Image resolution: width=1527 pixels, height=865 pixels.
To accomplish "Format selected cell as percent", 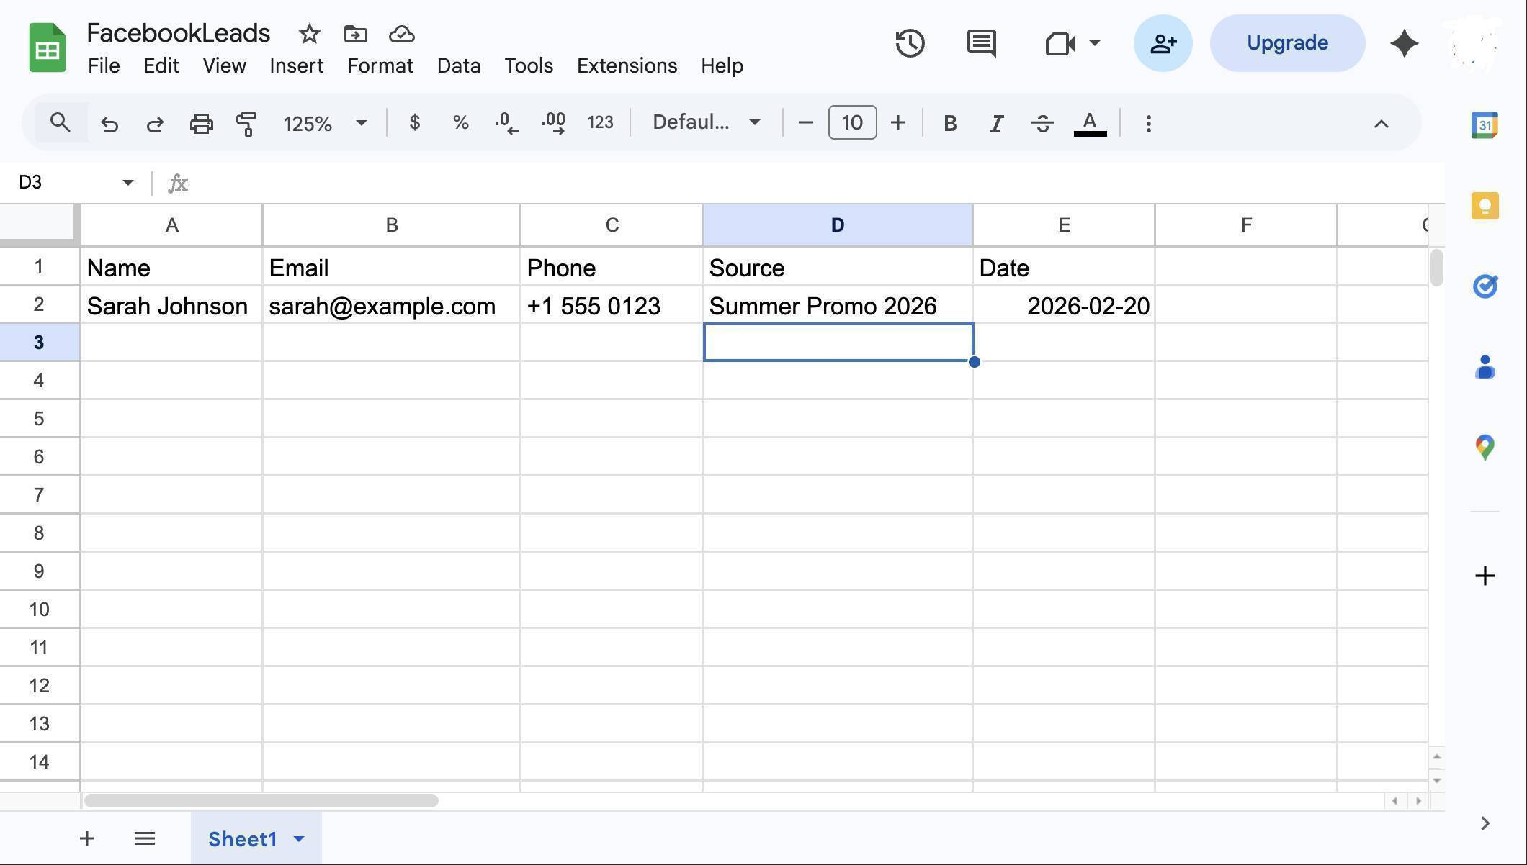I will tap(460, 122).
